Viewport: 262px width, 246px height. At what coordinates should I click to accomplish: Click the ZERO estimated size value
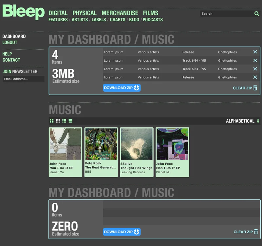[x=65, y=226]
